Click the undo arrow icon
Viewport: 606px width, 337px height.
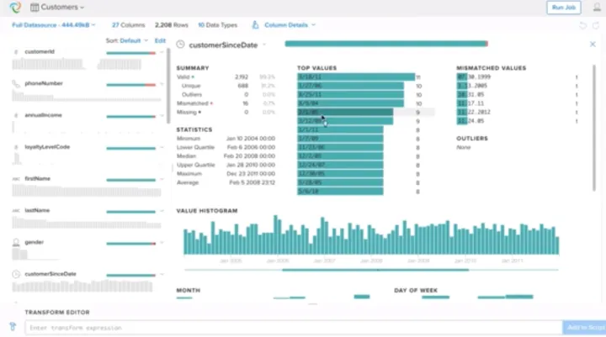[x=583, y=25]
